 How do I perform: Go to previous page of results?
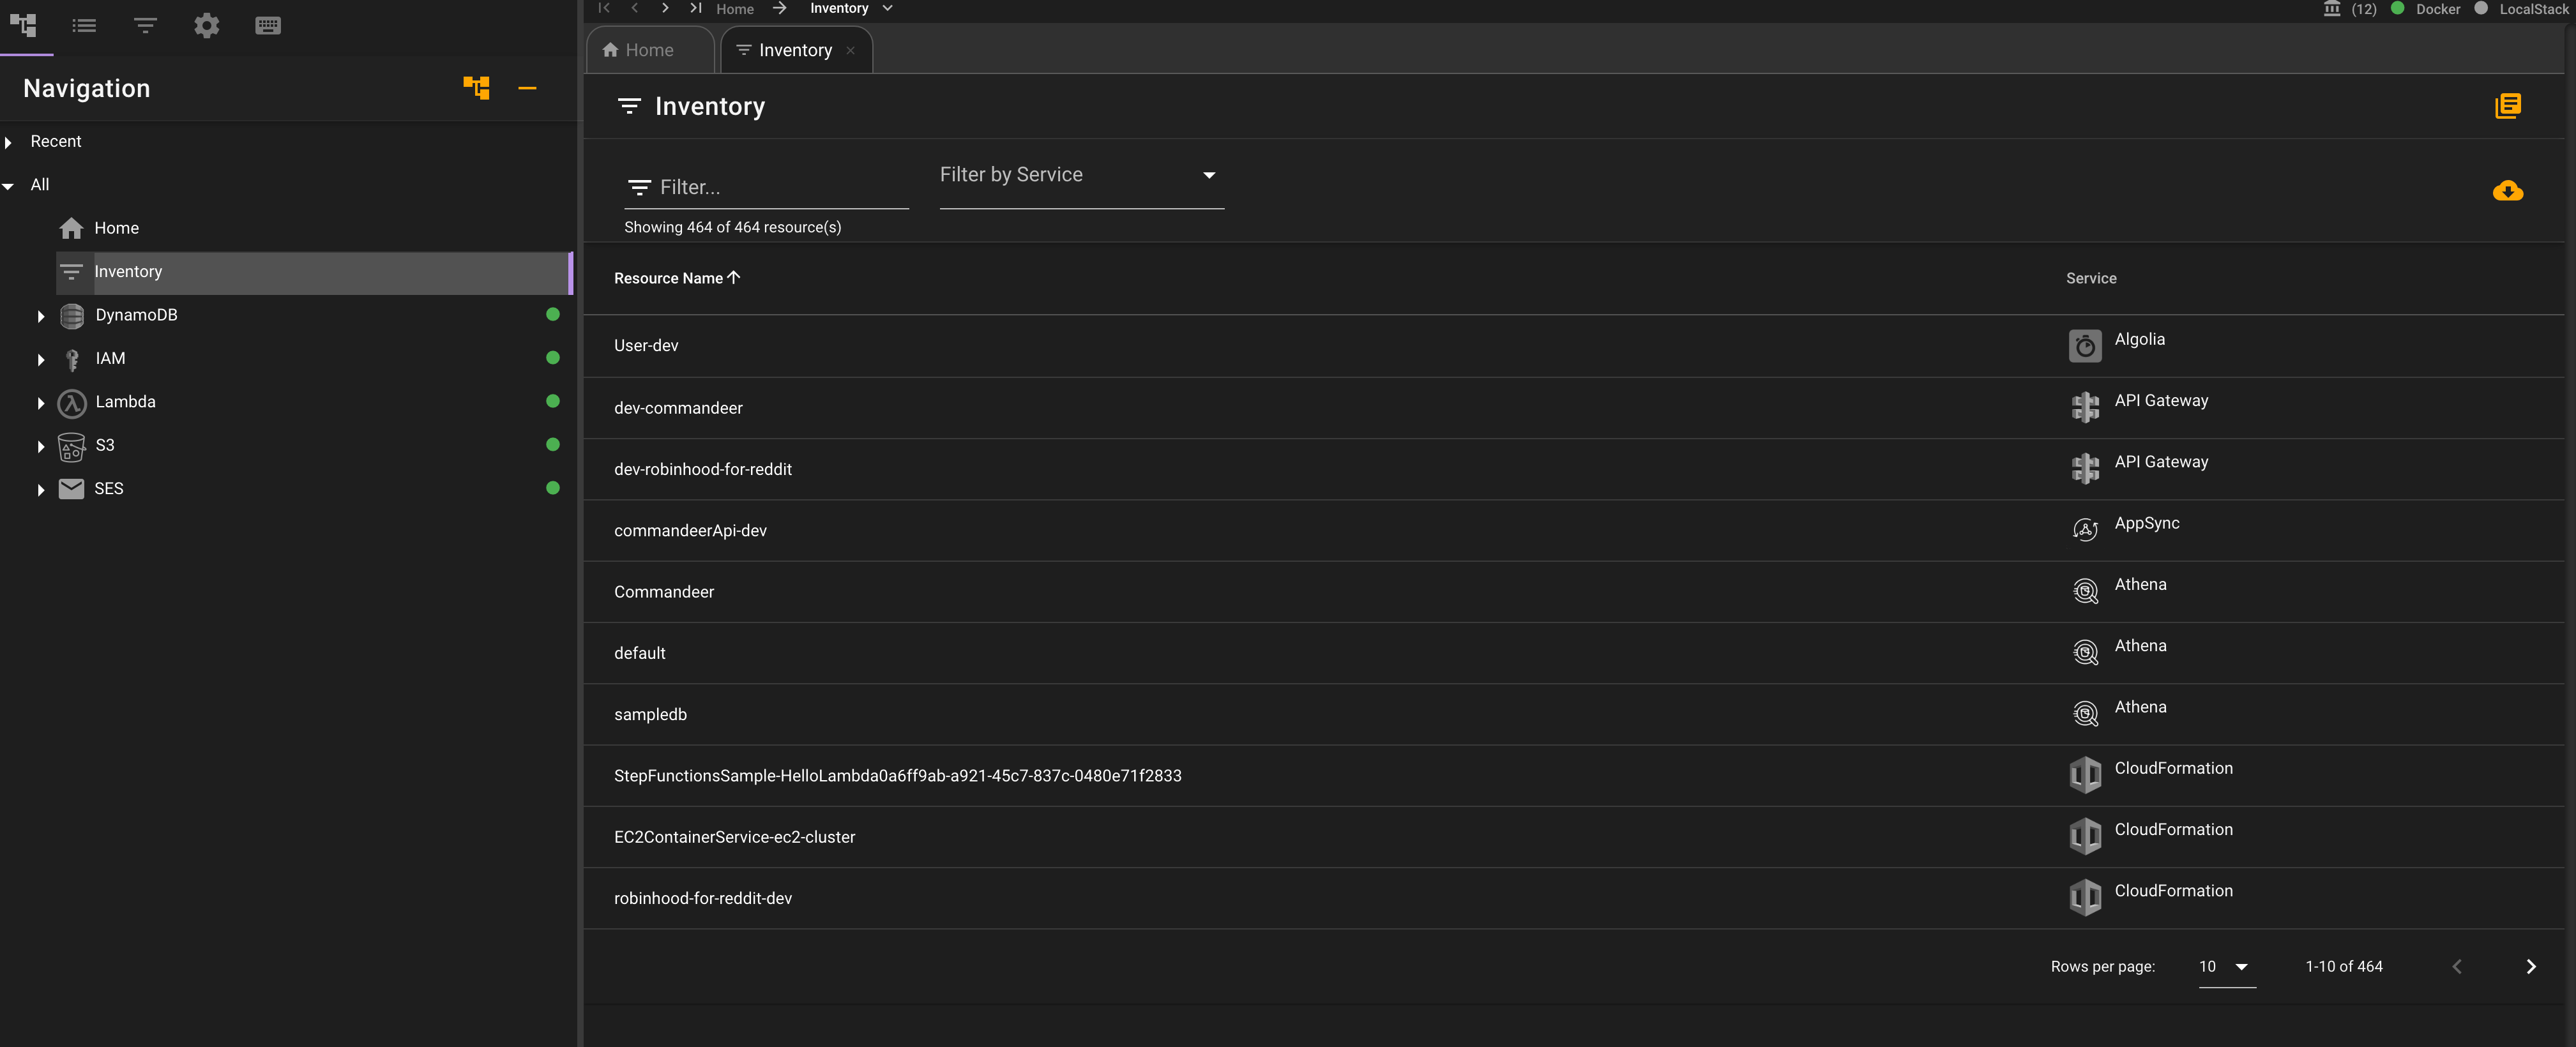point(2457,966)
